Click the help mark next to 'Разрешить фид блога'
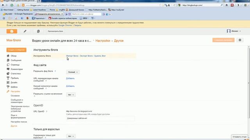 point(55,71)
